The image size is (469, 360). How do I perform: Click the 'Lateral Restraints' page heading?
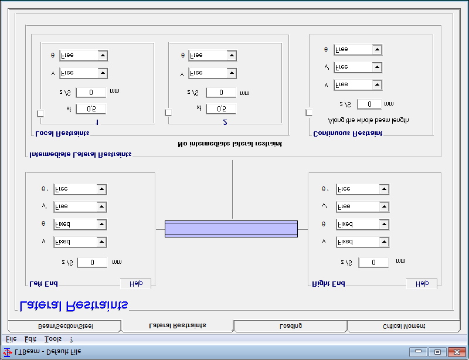(x=74, y=306)
